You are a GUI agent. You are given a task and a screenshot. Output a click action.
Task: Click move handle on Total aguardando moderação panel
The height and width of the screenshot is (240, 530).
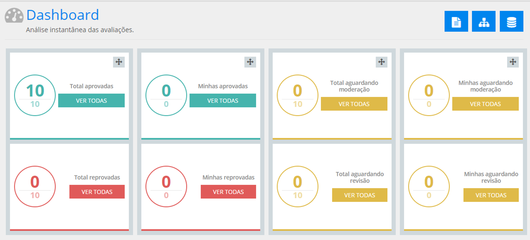point(381,62)
